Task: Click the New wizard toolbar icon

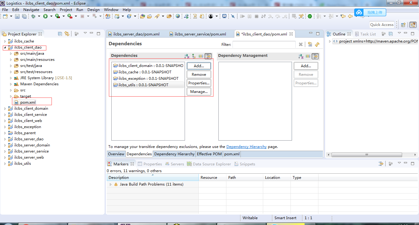Action: click(x=5, y=16)
